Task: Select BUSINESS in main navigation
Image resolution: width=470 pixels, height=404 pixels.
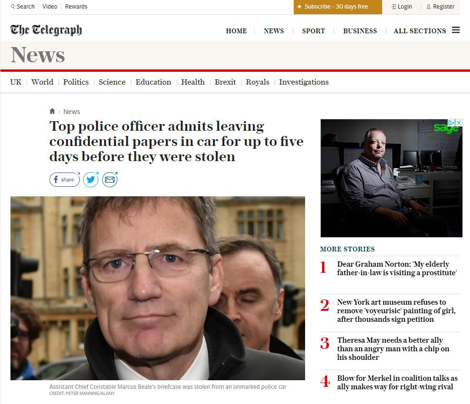Action: point(360,31)
